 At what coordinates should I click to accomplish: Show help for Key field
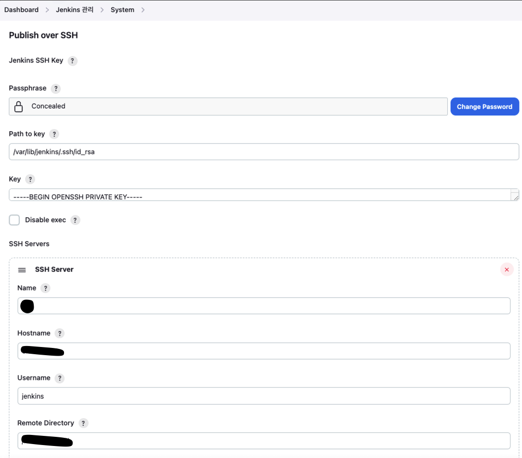30,179
